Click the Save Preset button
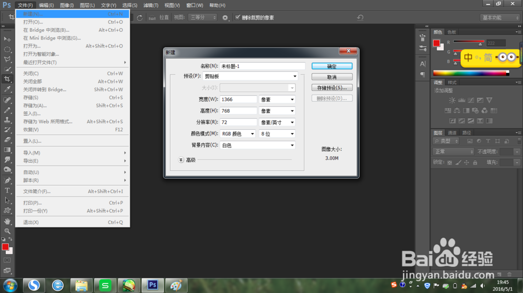Viewport: 523px width, 293px height. 332,88
